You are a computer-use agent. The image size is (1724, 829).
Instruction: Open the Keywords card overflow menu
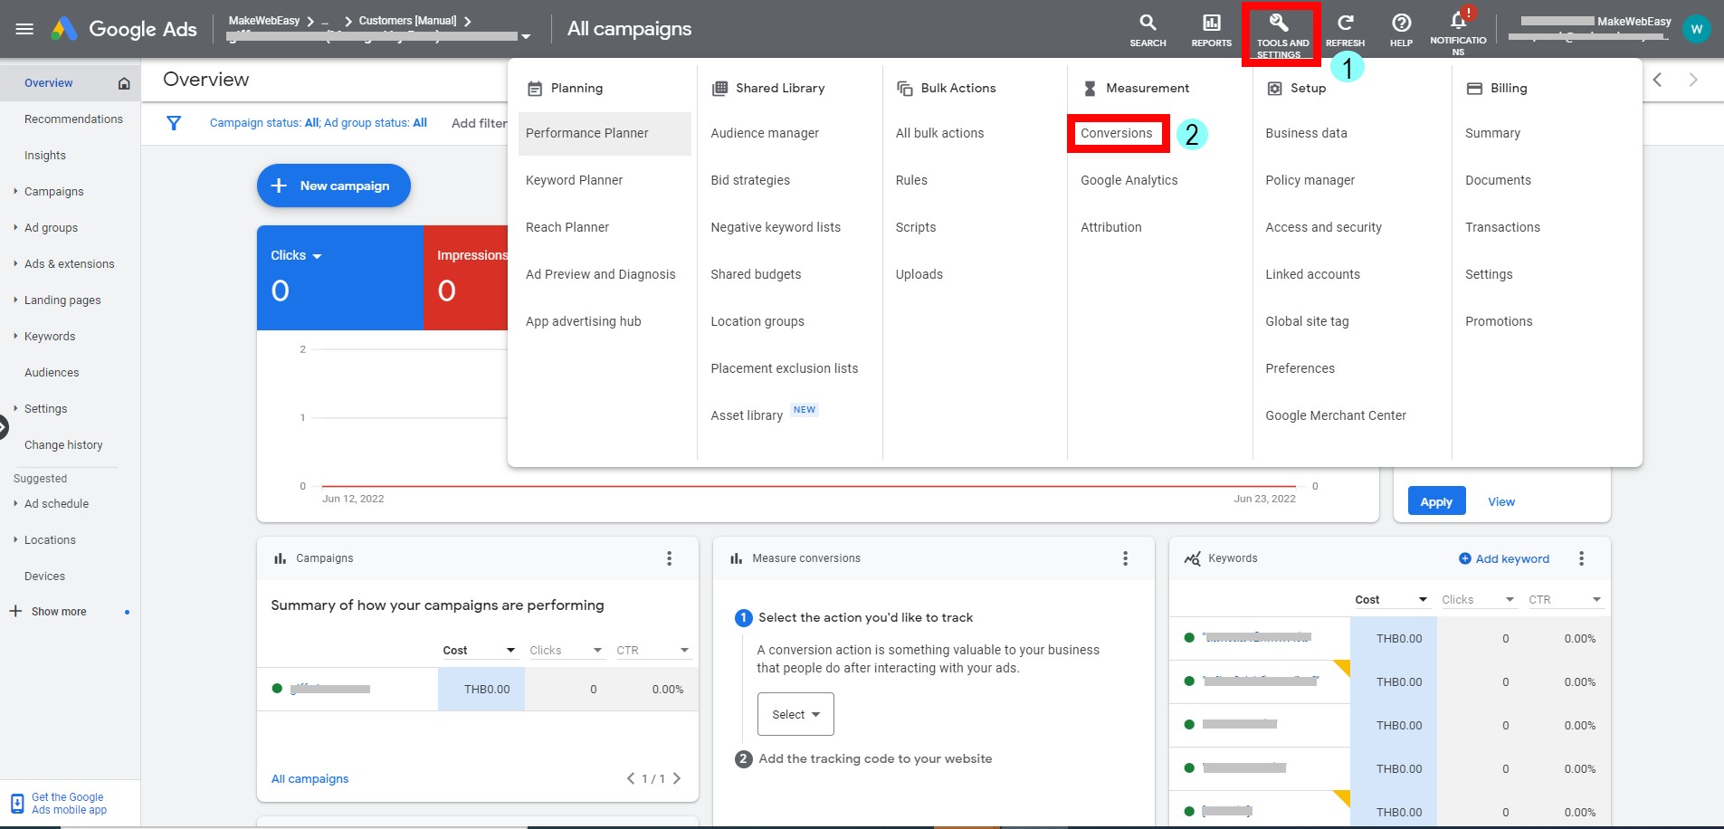coord(1581,558)
